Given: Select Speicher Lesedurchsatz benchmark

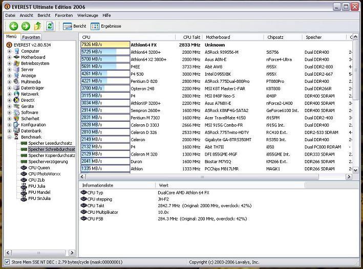Looking at the screenshot, I should tap(50, 143).
